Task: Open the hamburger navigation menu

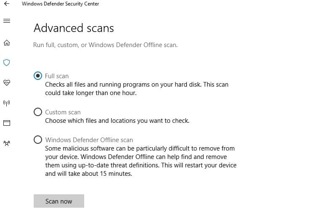Action: point(7,21)
